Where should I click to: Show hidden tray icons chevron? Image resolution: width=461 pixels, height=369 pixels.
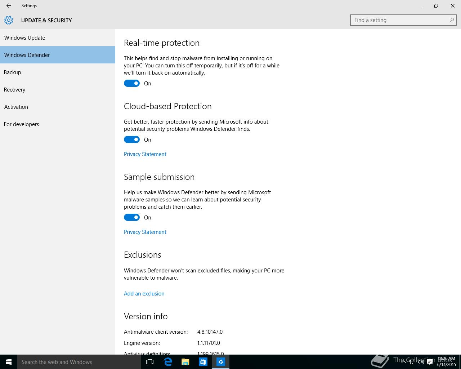pyautogui.click(x=404, y=362)
